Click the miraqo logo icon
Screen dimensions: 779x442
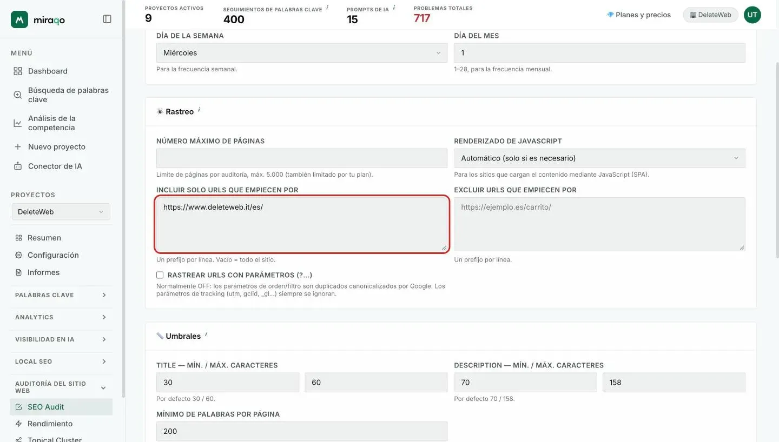pos(19,19)
